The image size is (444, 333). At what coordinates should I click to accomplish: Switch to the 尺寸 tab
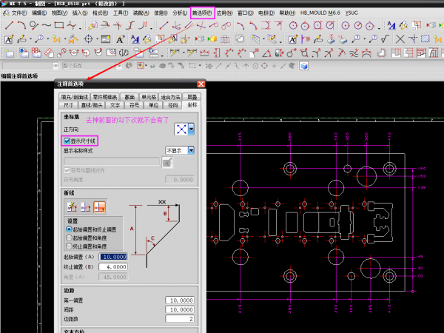[68, 105]
